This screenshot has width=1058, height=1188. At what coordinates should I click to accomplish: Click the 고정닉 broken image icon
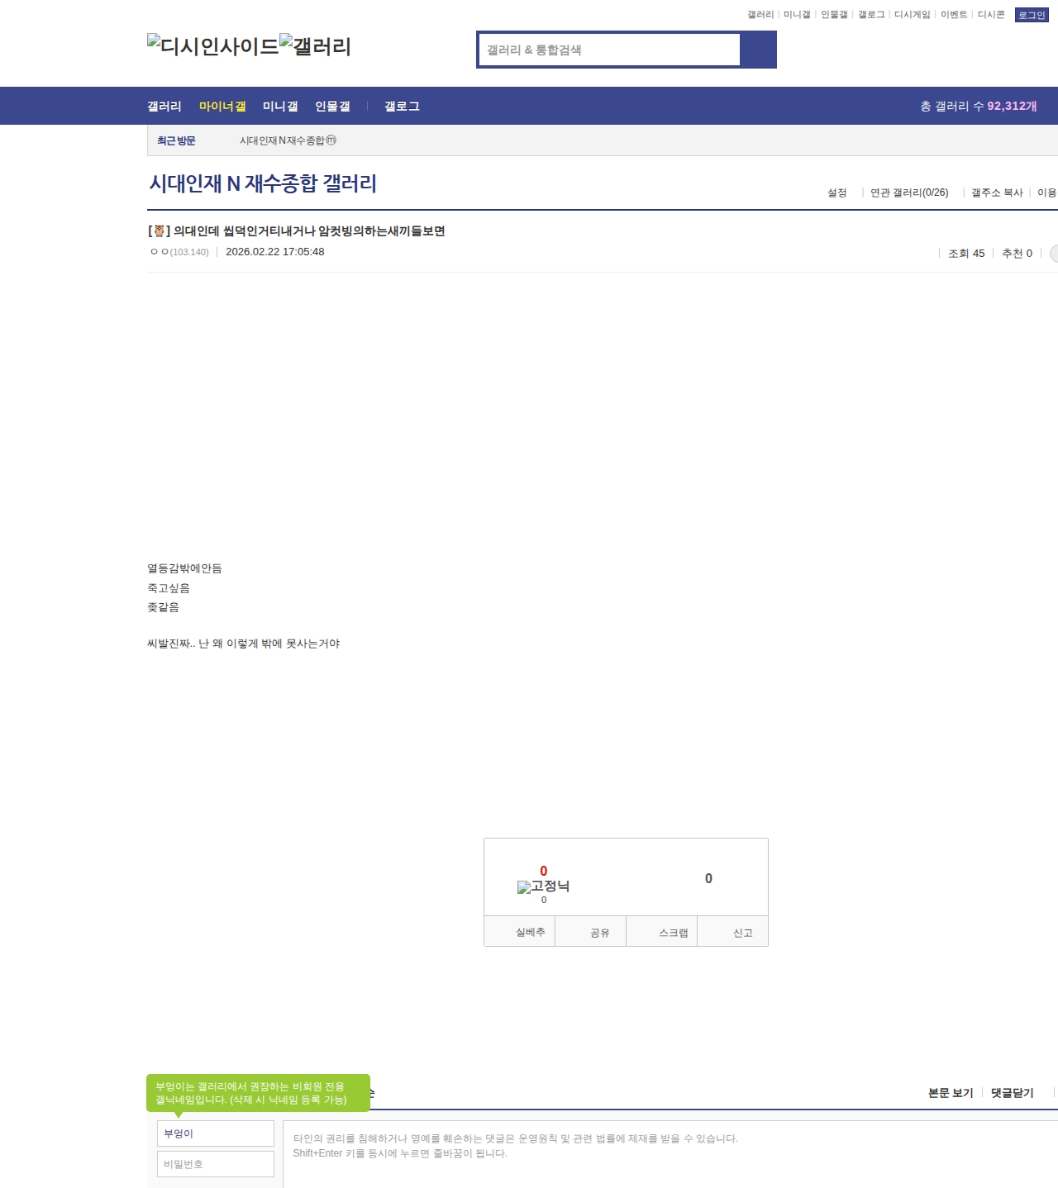tap(543, 886)
